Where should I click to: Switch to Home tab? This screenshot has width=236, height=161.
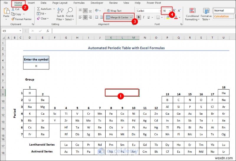click(18, 3)
